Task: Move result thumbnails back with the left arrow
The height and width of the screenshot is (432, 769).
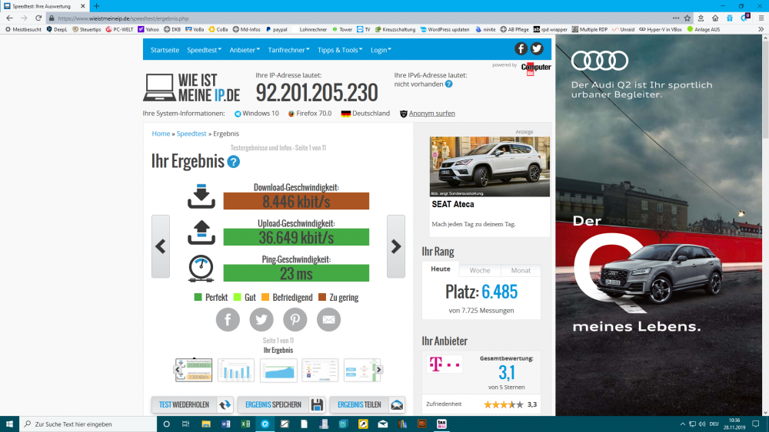Action: click(x=178, y=370)
